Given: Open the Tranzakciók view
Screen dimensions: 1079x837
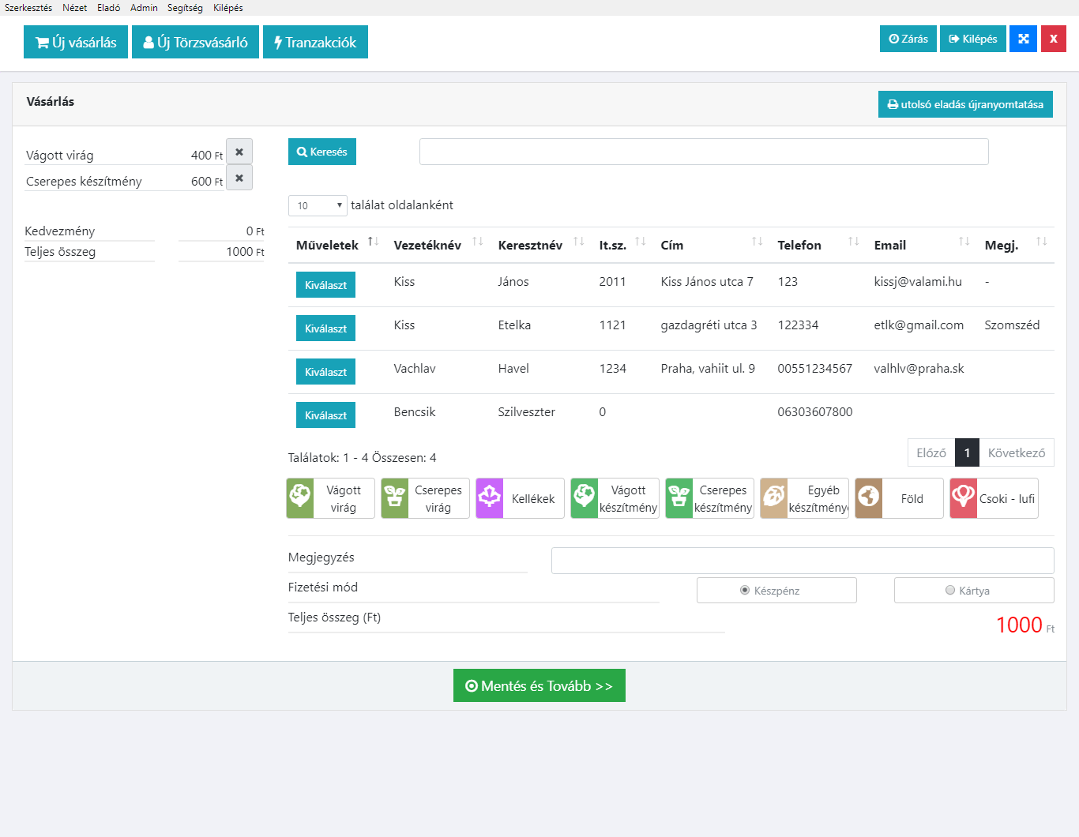Looking at the screenshot, I should click(x=315, y=43).
